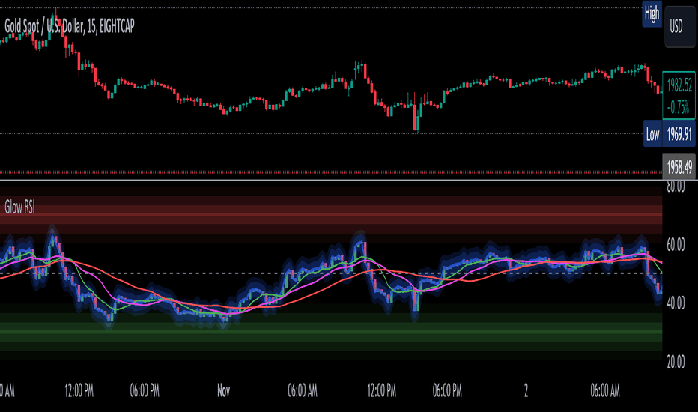The height and width of the screenshot is (412, 698).
Task: Click the red dotted 1958.49 price line
Action: (x=331, y=172)
